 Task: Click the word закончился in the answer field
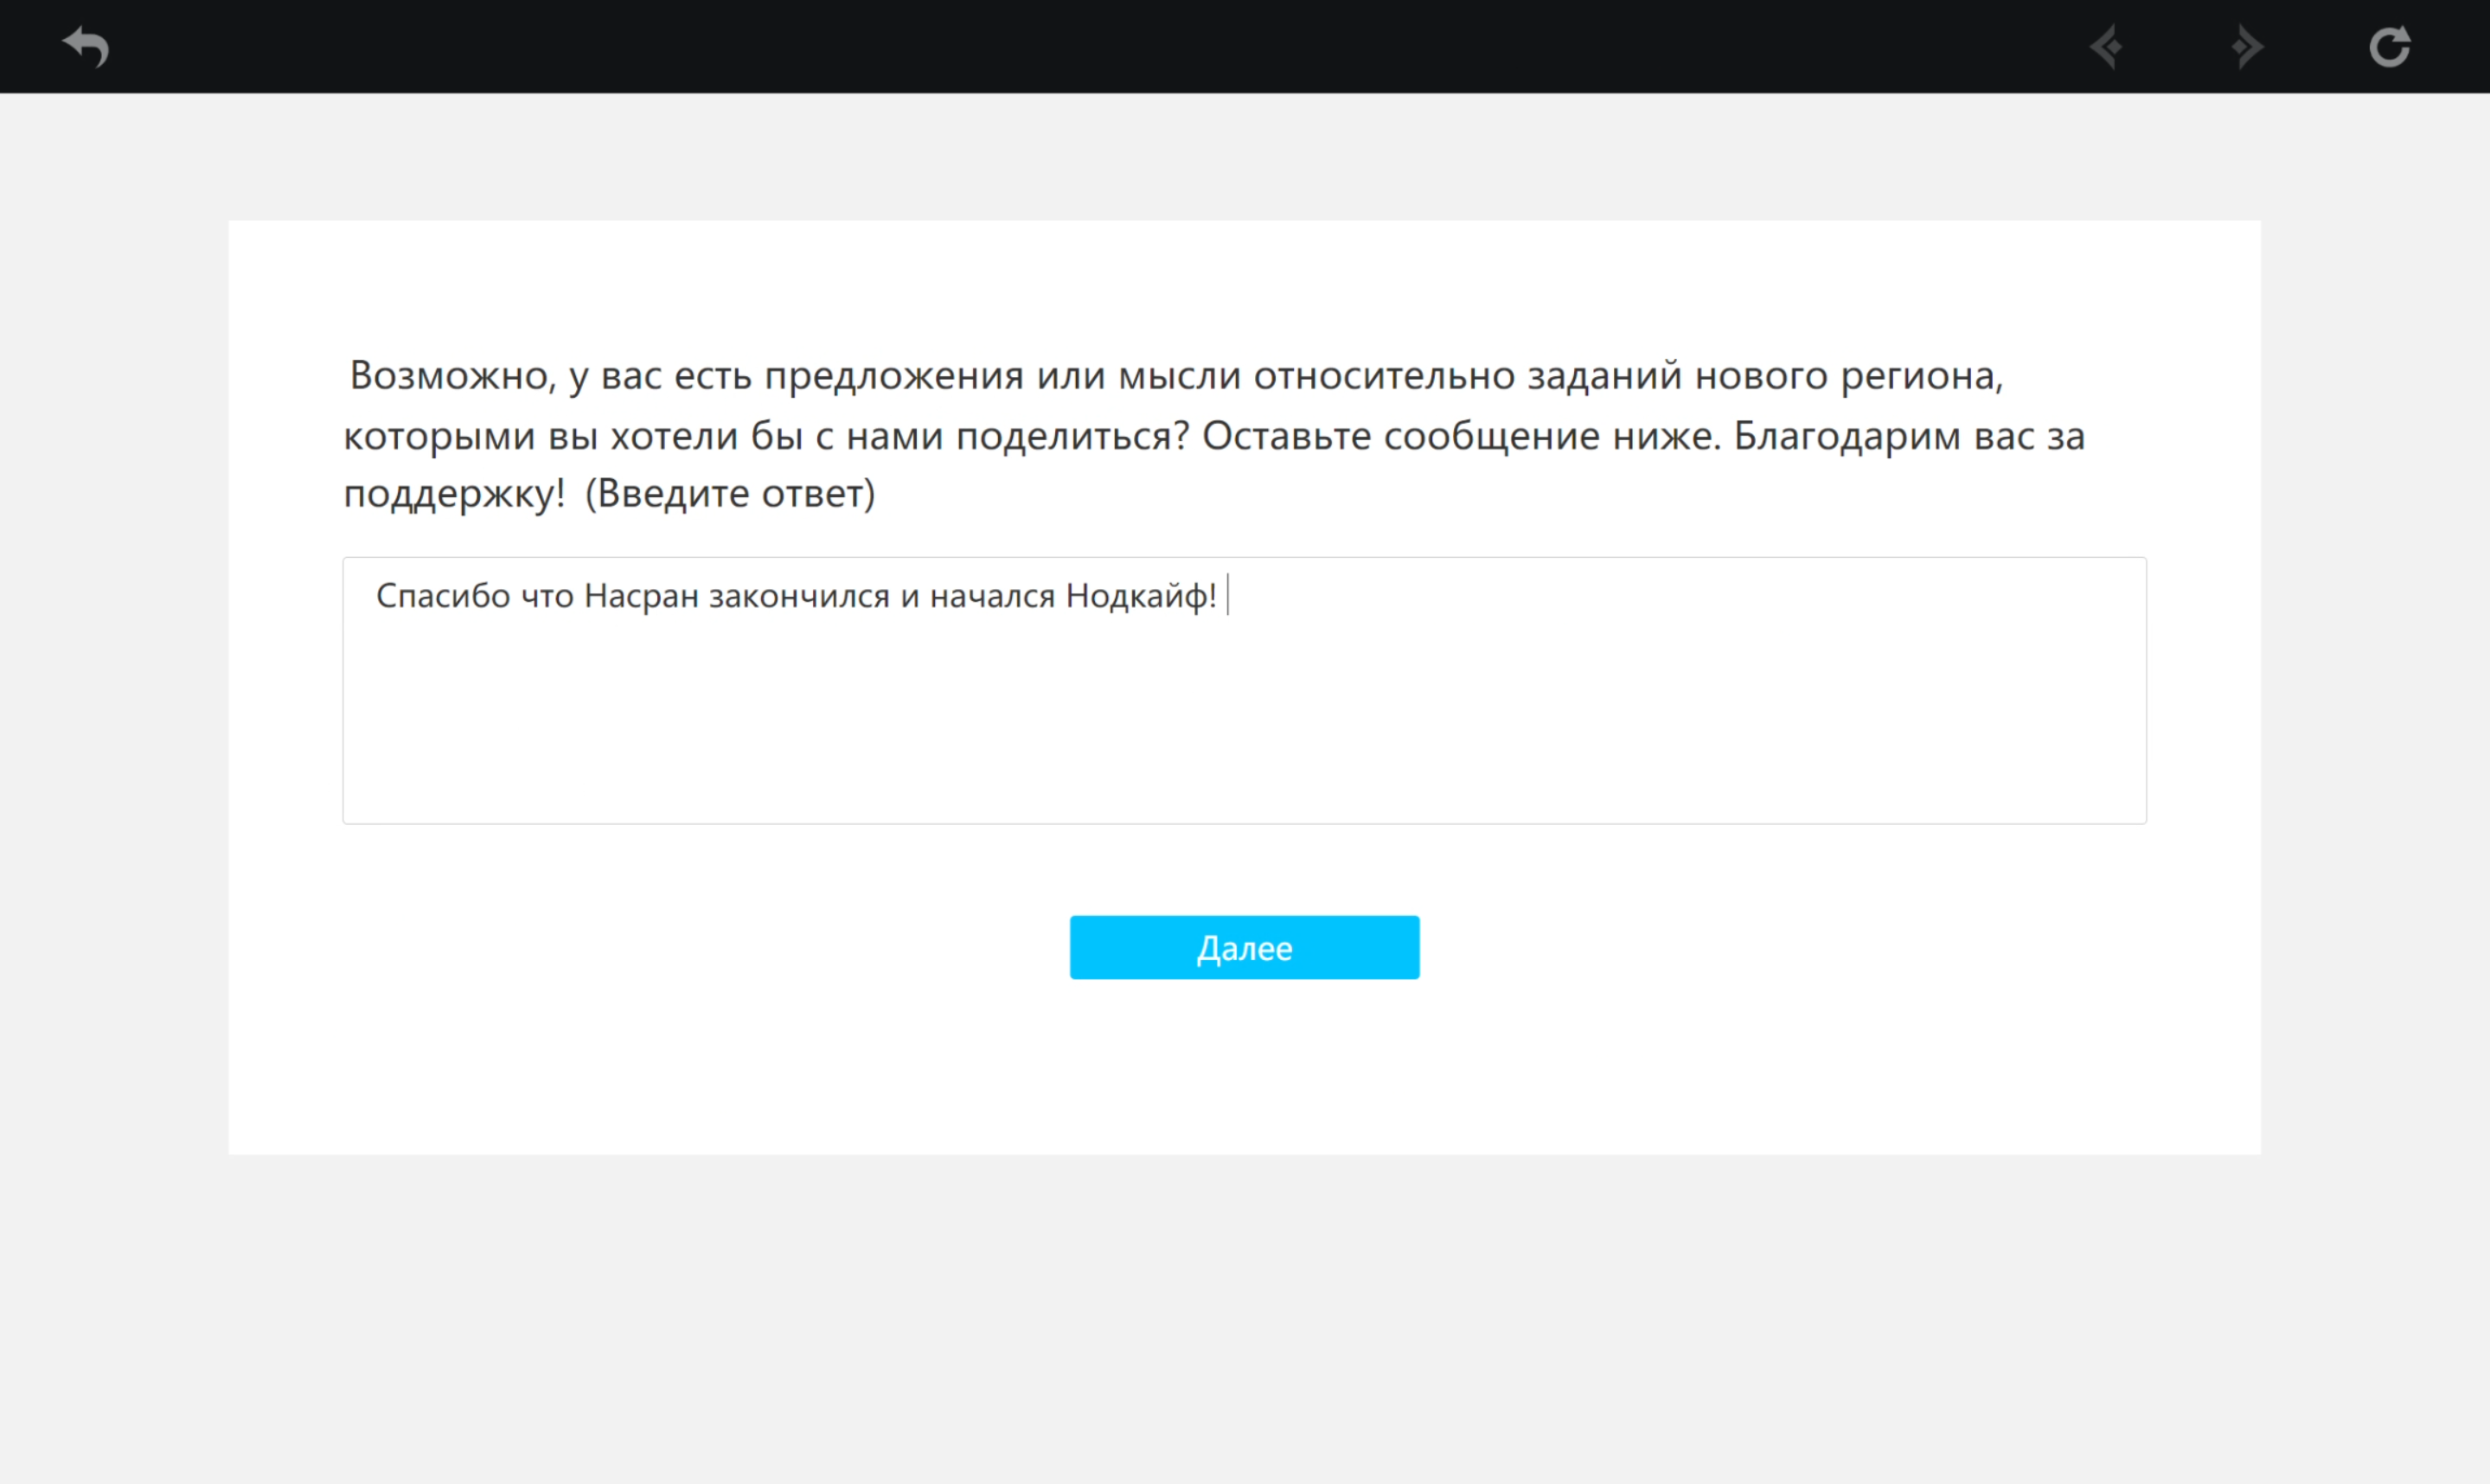pyautogui.click(x=798, y=596)
